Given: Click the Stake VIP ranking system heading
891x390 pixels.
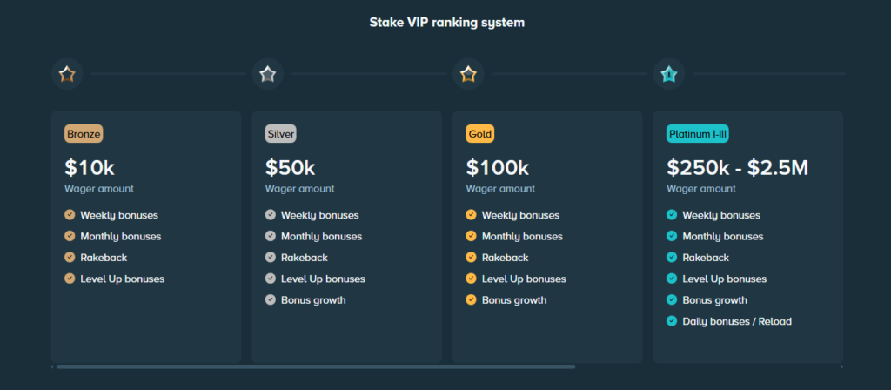Looking at the screenshot, I should 446,23.
